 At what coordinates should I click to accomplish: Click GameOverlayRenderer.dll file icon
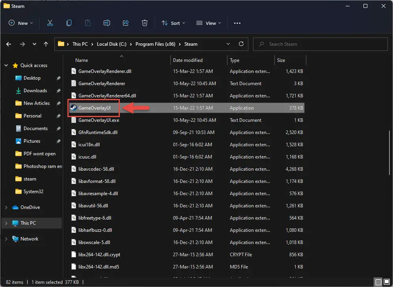click(73, 71)
